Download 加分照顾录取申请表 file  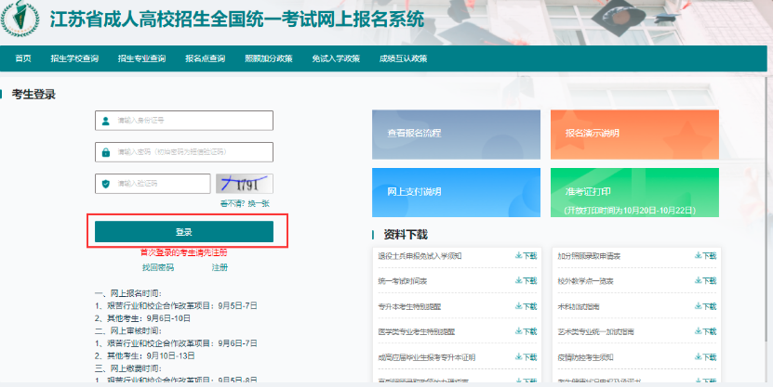[x=705, y=255]
